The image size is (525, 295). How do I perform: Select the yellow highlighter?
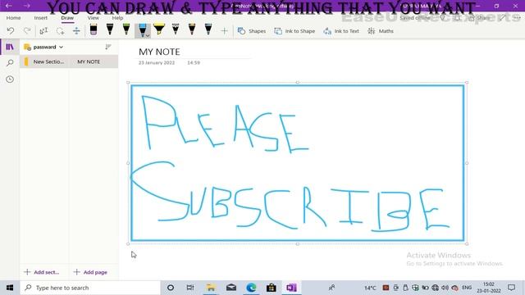159,30
